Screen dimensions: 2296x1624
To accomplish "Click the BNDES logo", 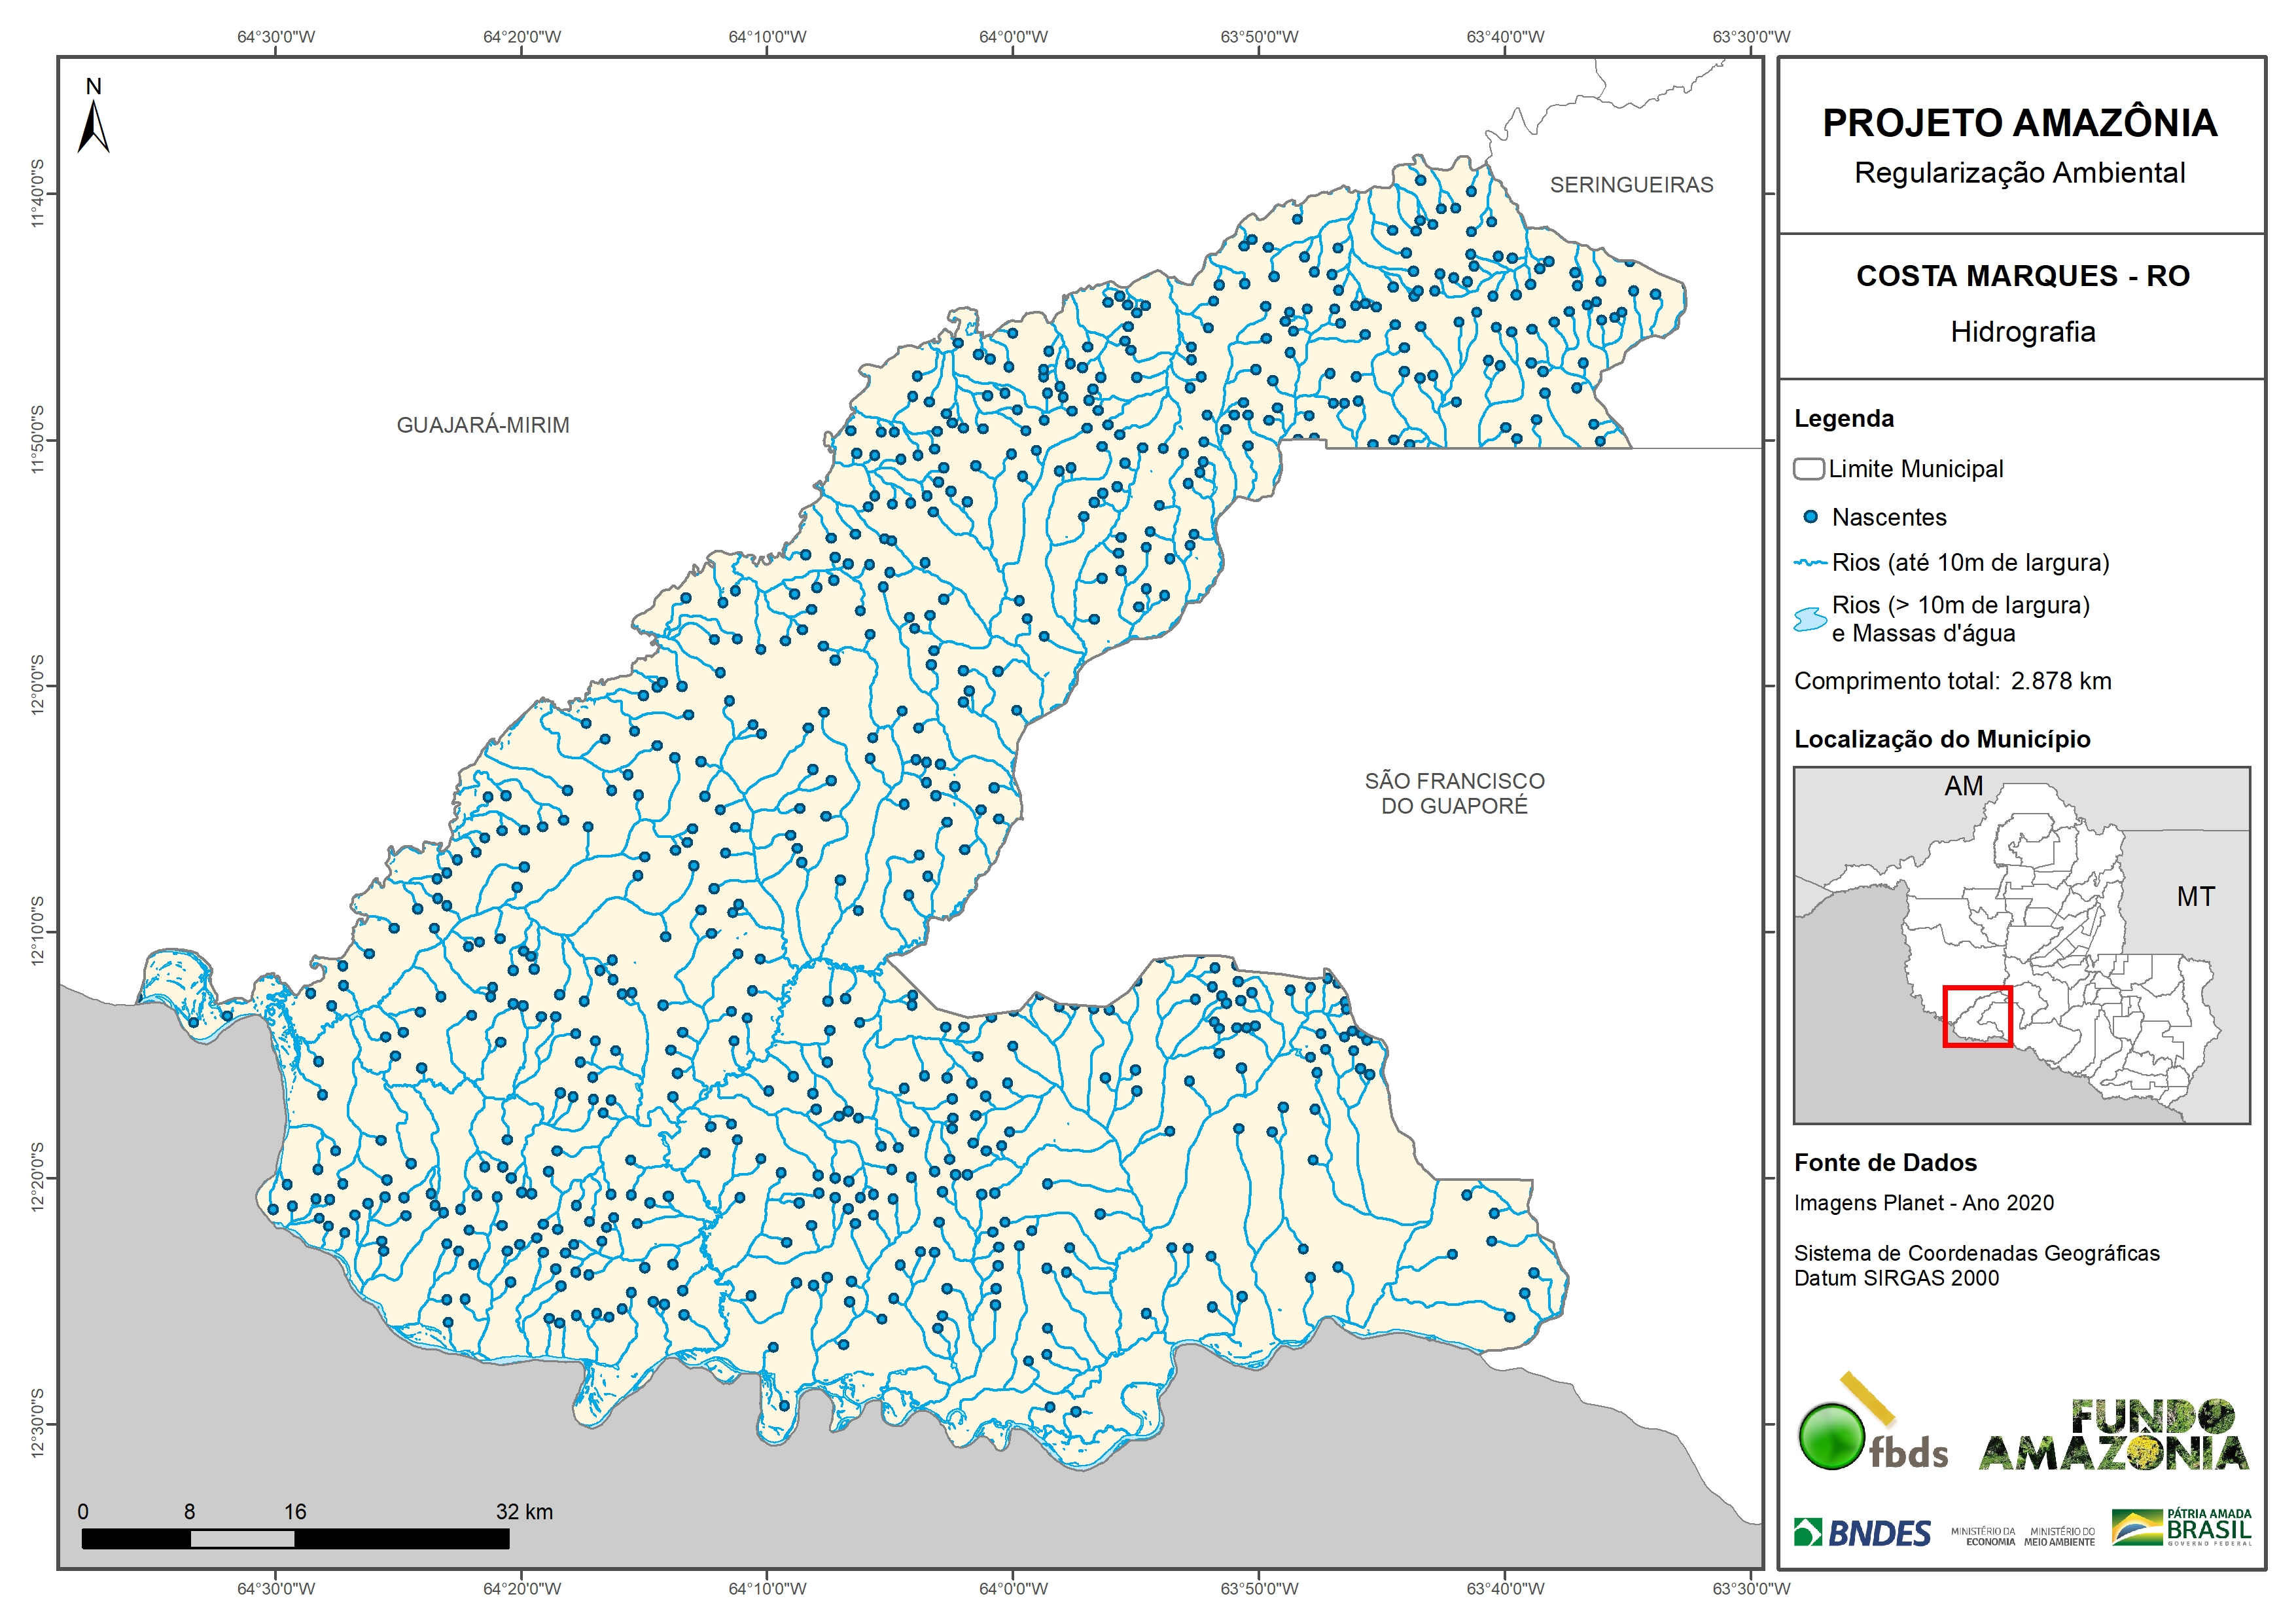I will [1862, 1532].
